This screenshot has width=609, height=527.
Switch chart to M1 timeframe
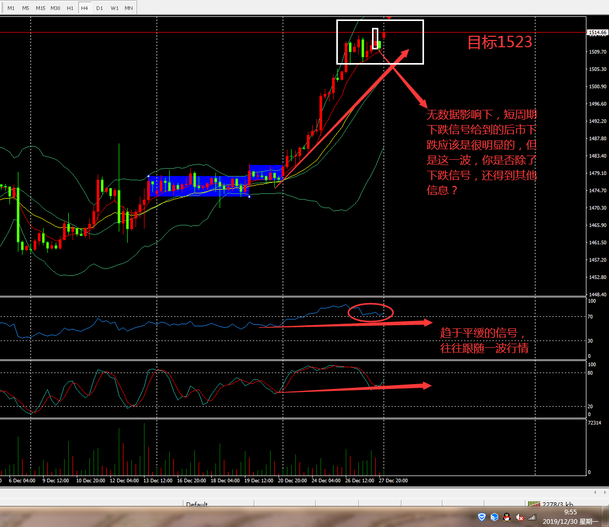click(11, 8)
